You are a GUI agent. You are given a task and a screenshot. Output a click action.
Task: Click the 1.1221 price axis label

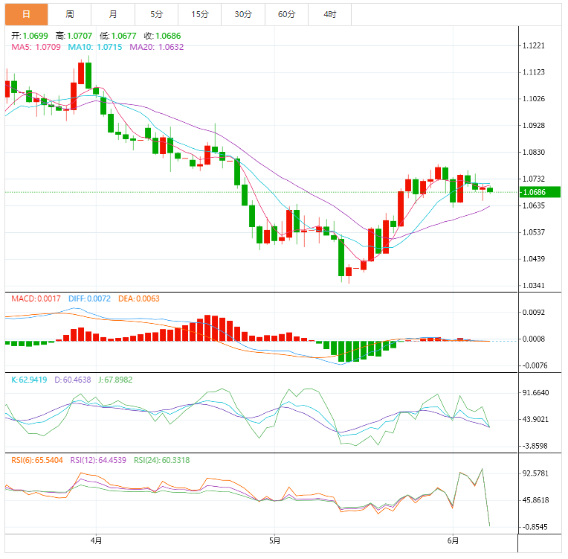pyautogui.click(x=534, y=45)
